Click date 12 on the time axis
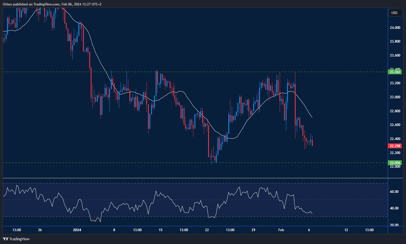The height and width of the screenshot is (244, 406). tap(346, 230)
